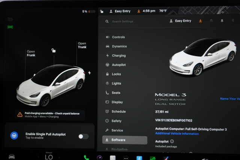Tap the status bar lock icon

(x=102, y=11)
